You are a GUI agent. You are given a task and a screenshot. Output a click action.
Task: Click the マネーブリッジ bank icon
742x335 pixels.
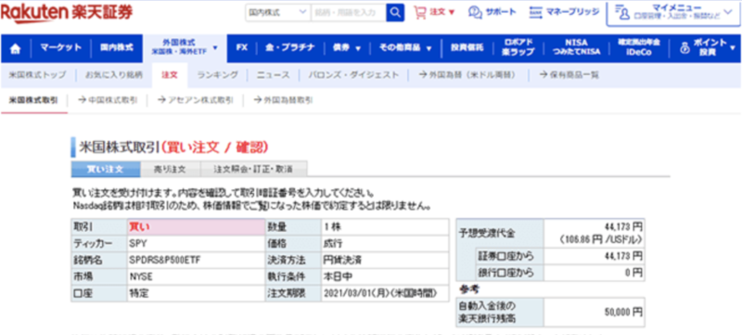(536, 12)
